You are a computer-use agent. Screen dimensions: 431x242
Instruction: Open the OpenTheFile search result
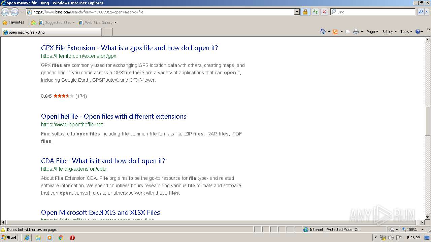point(114,116)
